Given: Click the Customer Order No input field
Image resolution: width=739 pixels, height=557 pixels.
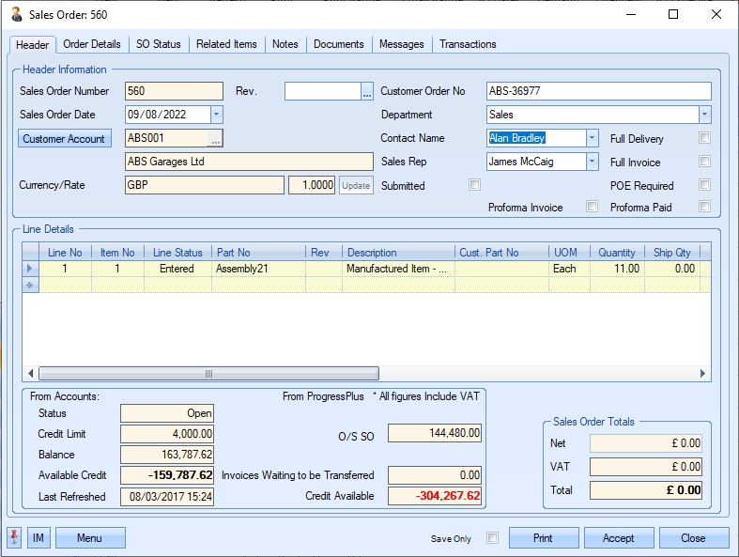Looking at the screenshot, I should pyautogui.click(x=598, y=91).
